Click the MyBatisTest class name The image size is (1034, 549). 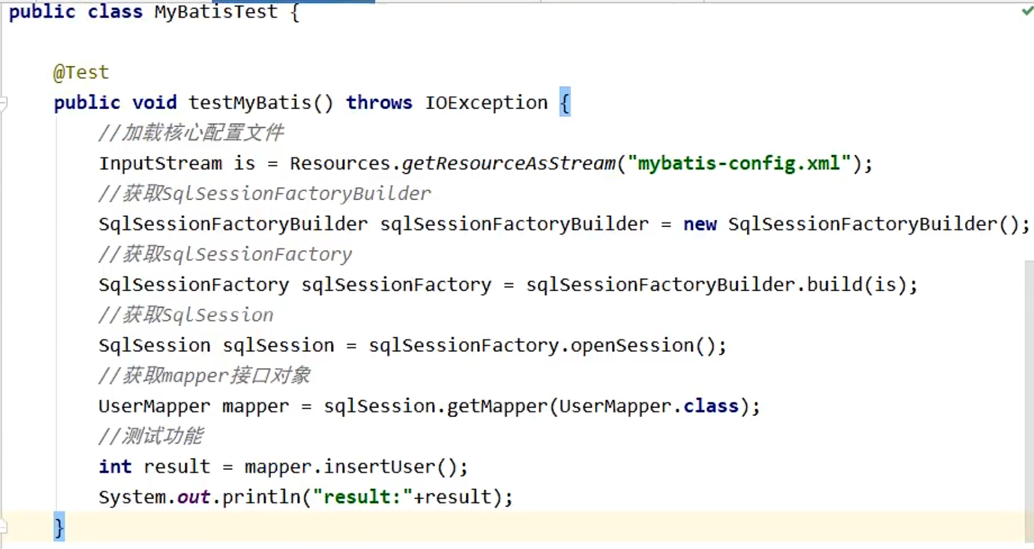(216, 11)
